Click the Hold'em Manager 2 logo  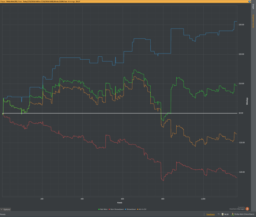(247, 209)
